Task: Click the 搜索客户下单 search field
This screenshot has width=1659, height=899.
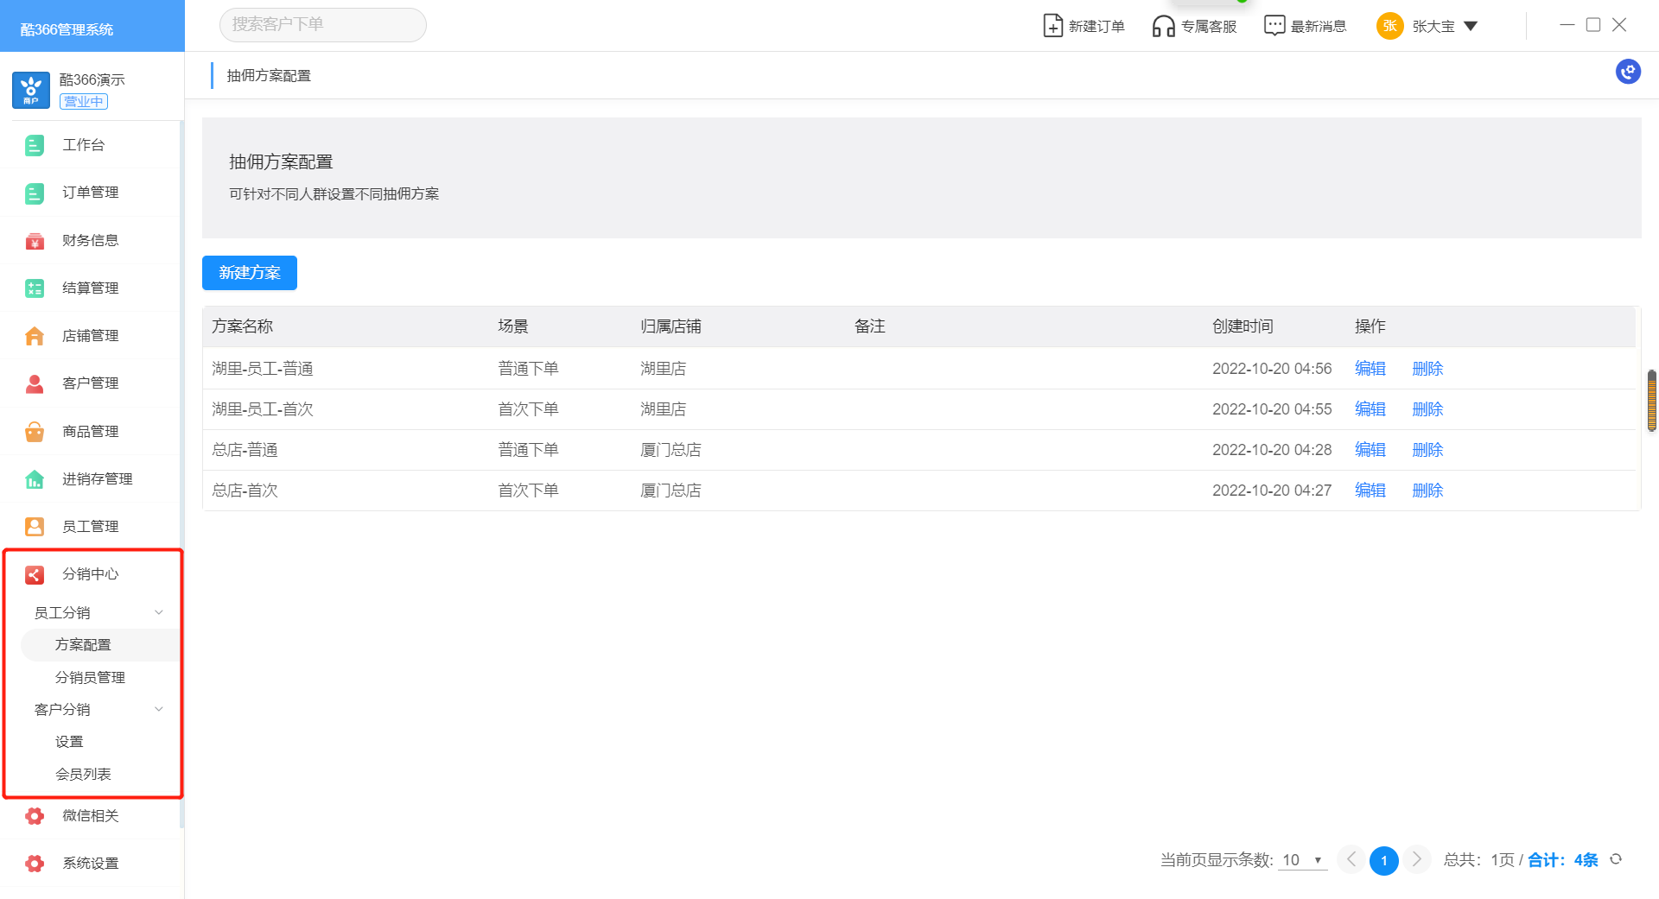Action: tap(322, 25)
